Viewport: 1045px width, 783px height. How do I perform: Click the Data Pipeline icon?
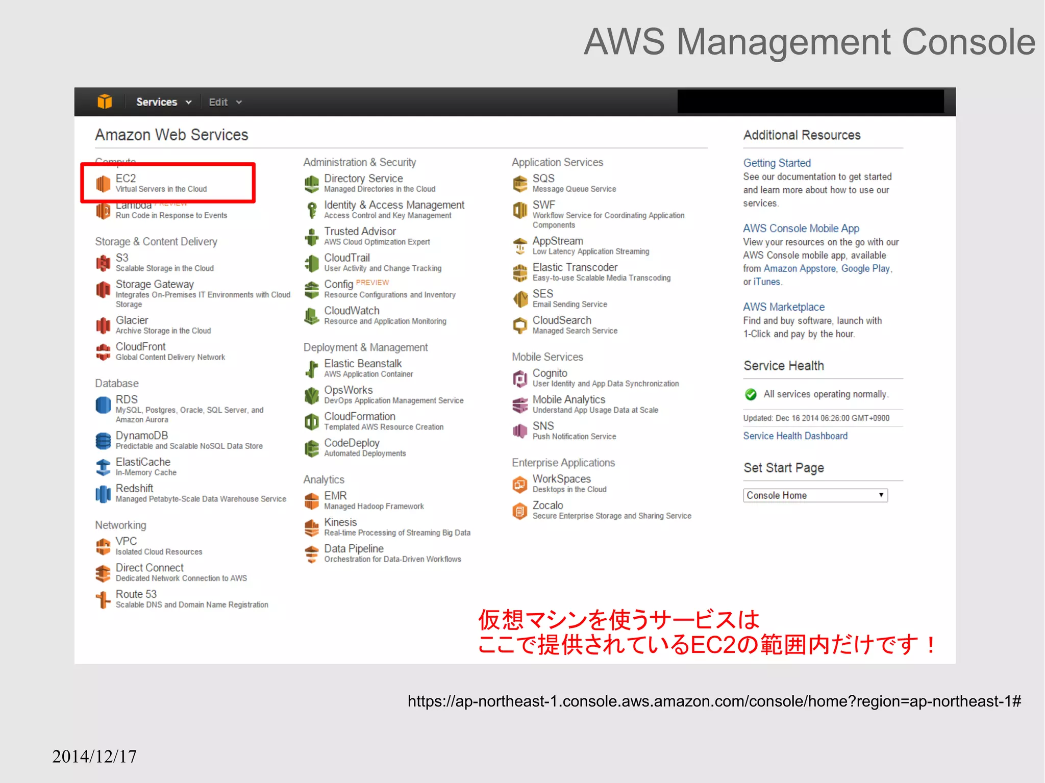point(312,554)
